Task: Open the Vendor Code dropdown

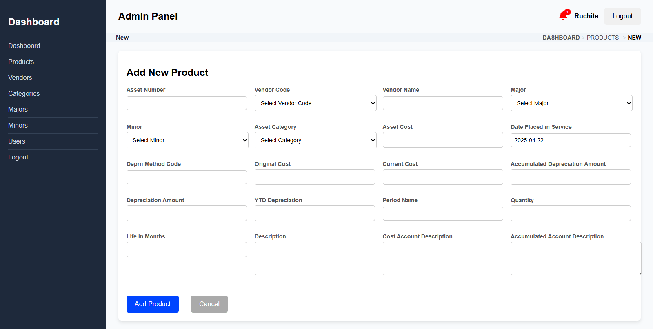Action: pos(315,103)
